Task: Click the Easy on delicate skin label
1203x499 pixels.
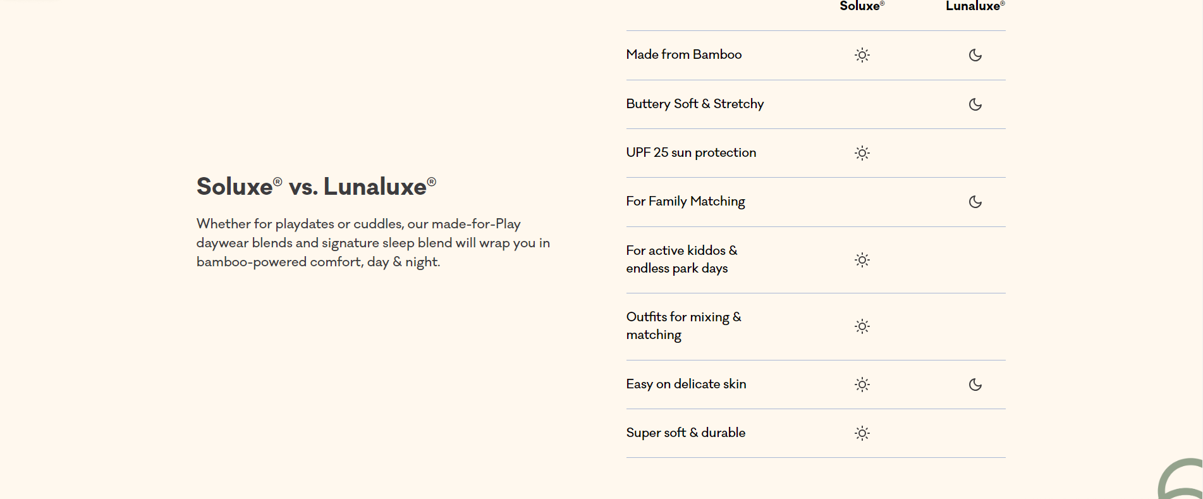Action: pos(686,384)
